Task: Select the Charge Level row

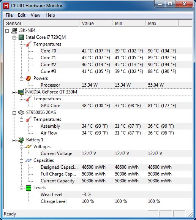Action: (x=116, y=201)
